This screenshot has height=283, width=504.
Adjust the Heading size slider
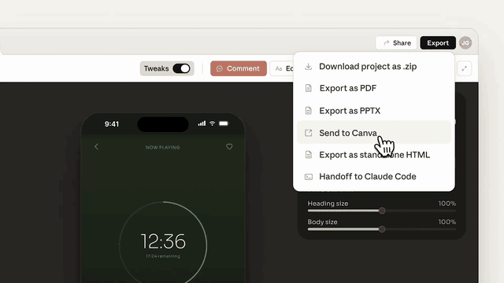pyautogui.click(x=381, y=211)
